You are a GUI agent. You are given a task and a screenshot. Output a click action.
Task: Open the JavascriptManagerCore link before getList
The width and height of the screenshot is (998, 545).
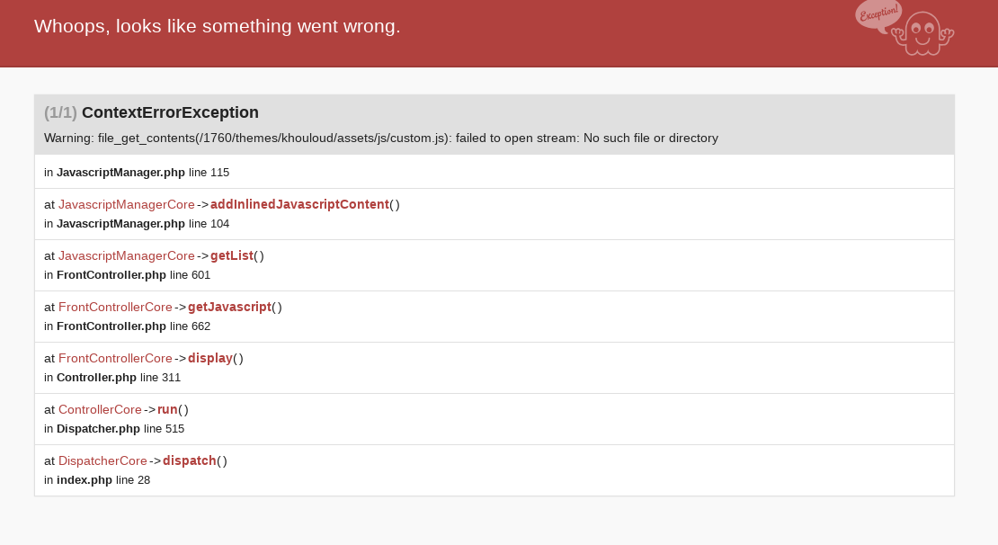127,255
